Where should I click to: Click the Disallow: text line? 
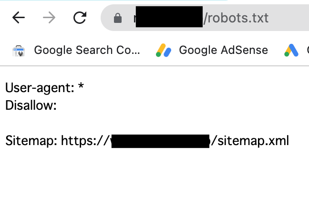pyautogui.click(x=31, y=105)
